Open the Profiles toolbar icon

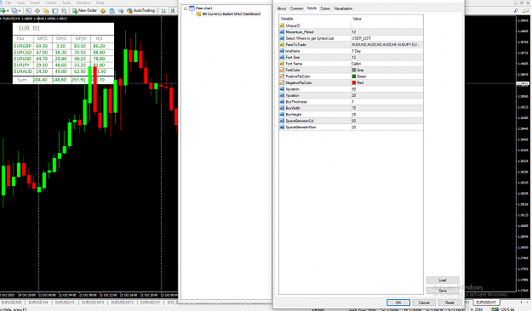(x=14, y=11)
